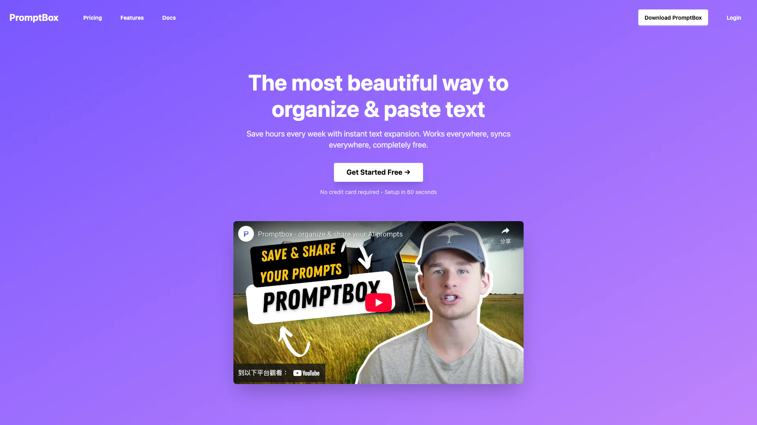Click the 'No credit card required' note

[x=349, y=192]
